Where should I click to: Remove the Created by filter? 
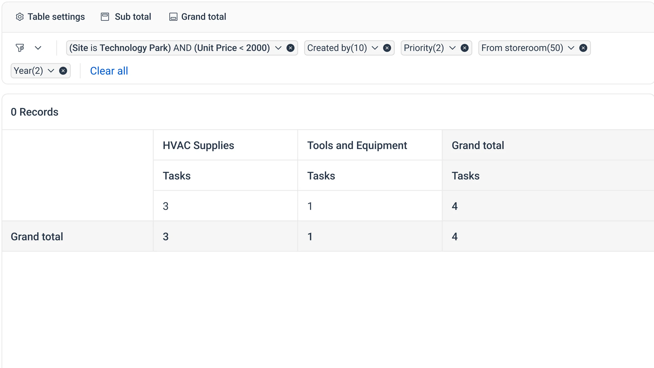(387, 48)
